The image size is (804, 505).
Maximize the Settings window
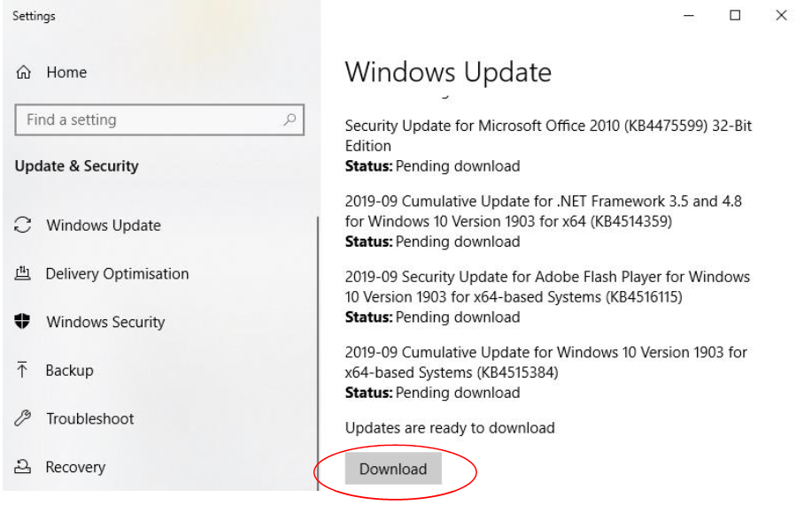[735, 15]
